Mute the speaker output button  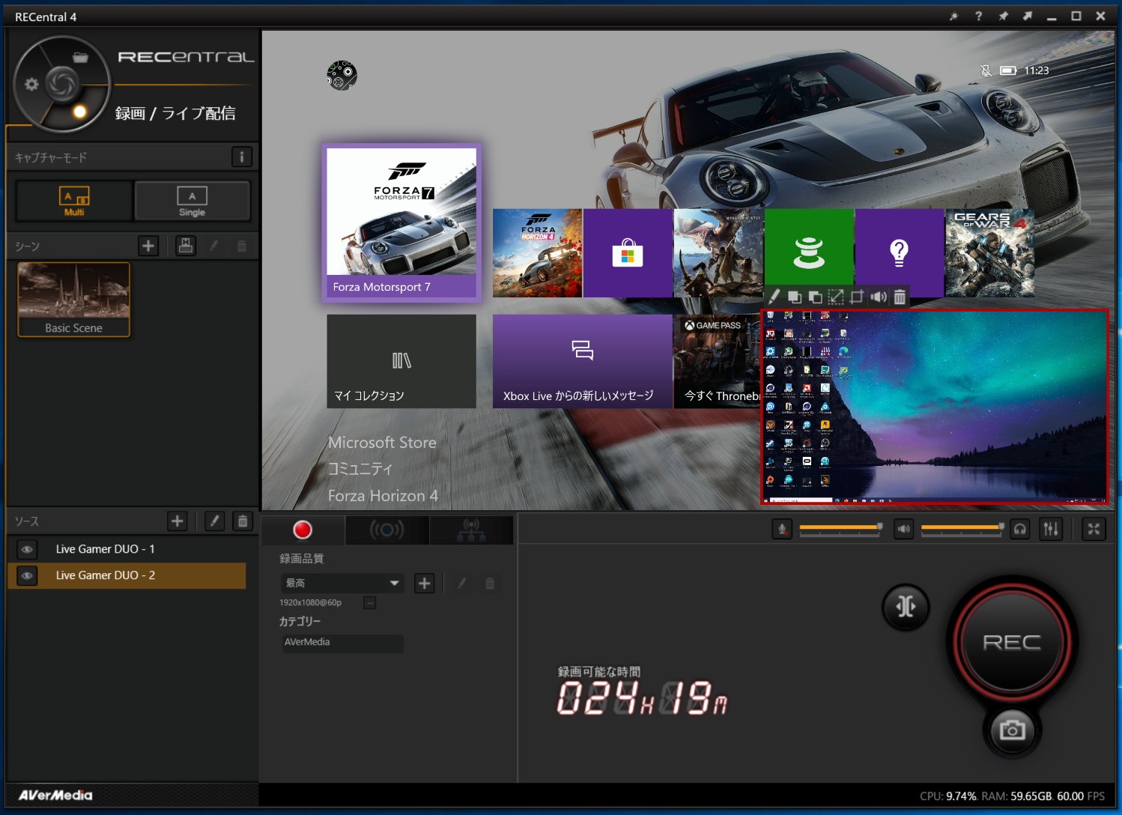point(904,529)
